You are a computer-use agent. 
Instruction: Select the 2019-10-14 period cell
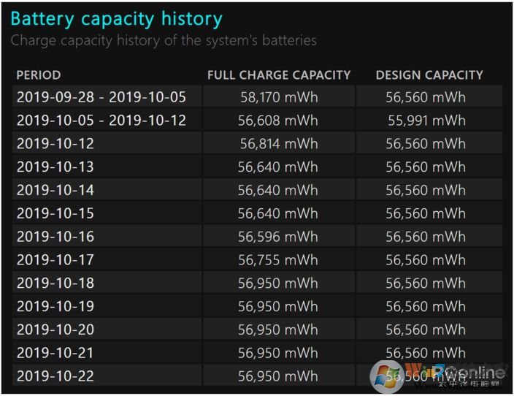pyautogui.click(x=55, y=190)
